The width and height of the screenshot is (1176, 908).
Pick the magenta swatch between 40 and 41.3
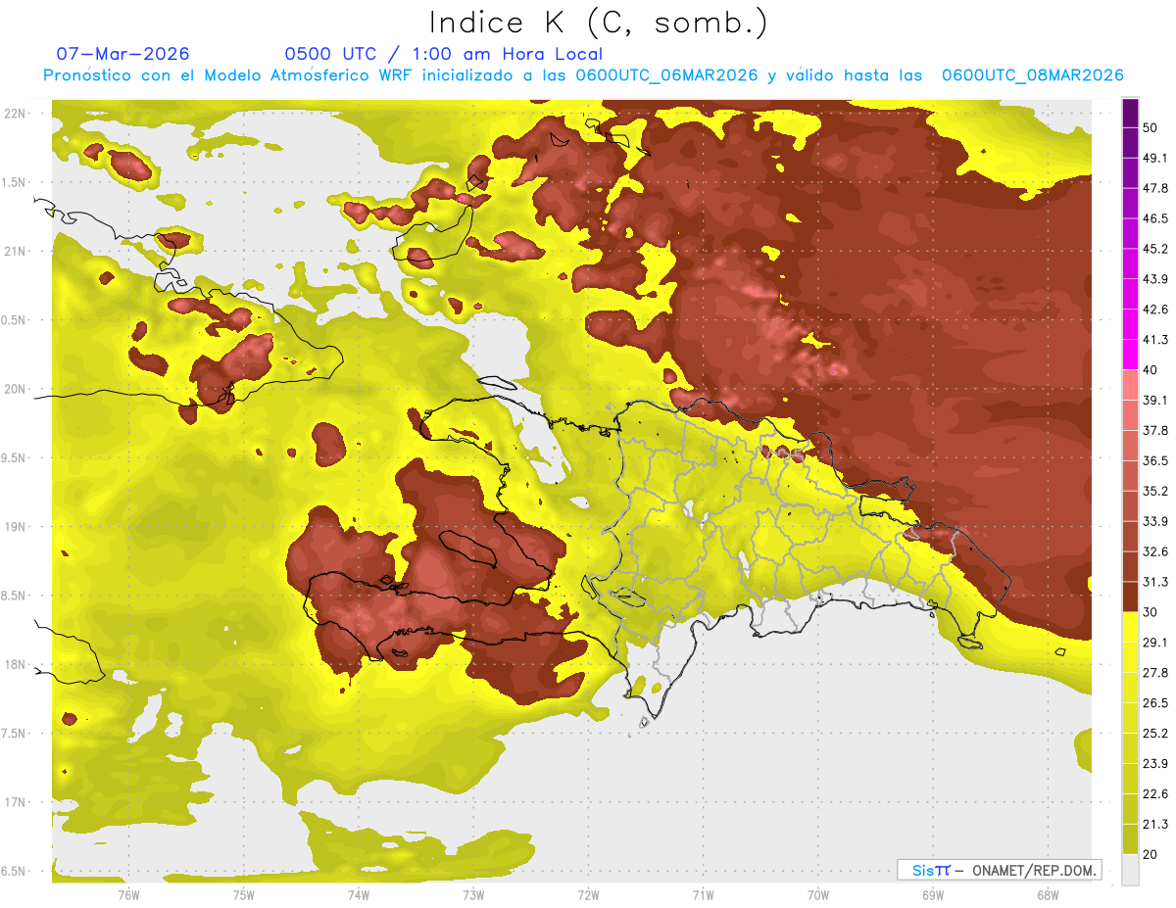(1131, 355)
